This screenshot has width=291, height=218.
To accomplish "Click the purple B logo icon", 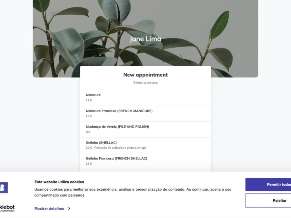I will pyautogui.click(x=4, y=187).
